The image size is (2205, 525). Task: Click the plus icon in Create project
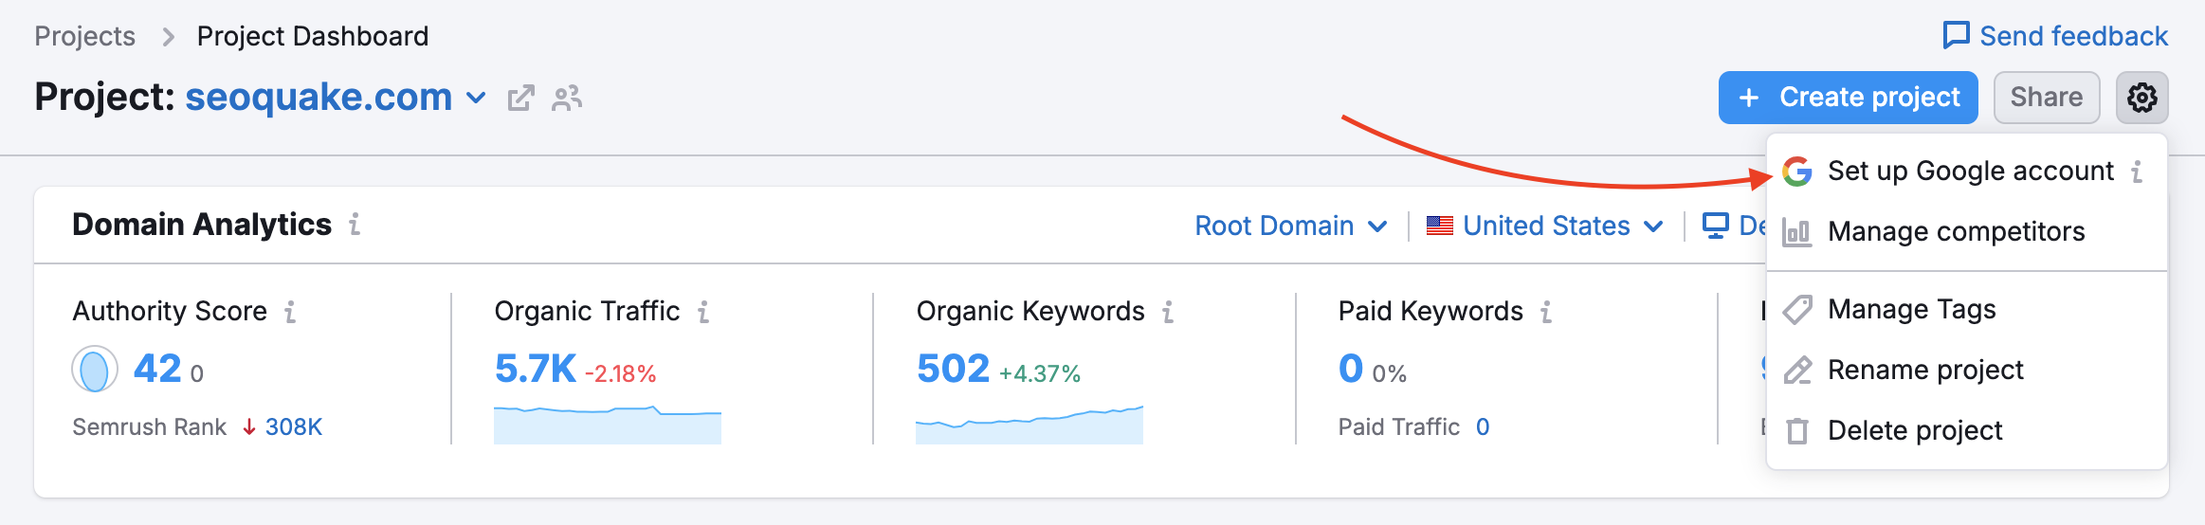click(x=1749, y=98)
